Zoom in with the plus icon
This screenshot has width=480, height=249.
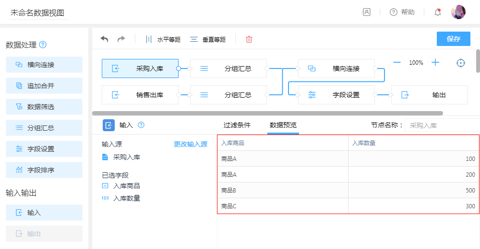[435, 62]
